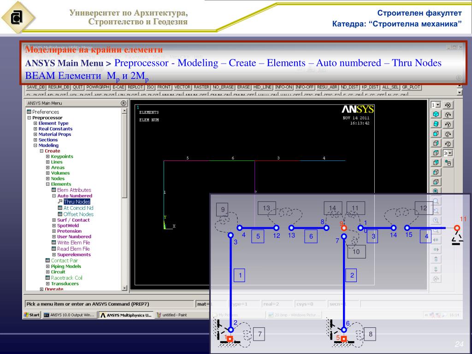This screenshot has width=472, height=354.
Task: Click REPLOT toolbar button
Action: click(x=136, y=87)
